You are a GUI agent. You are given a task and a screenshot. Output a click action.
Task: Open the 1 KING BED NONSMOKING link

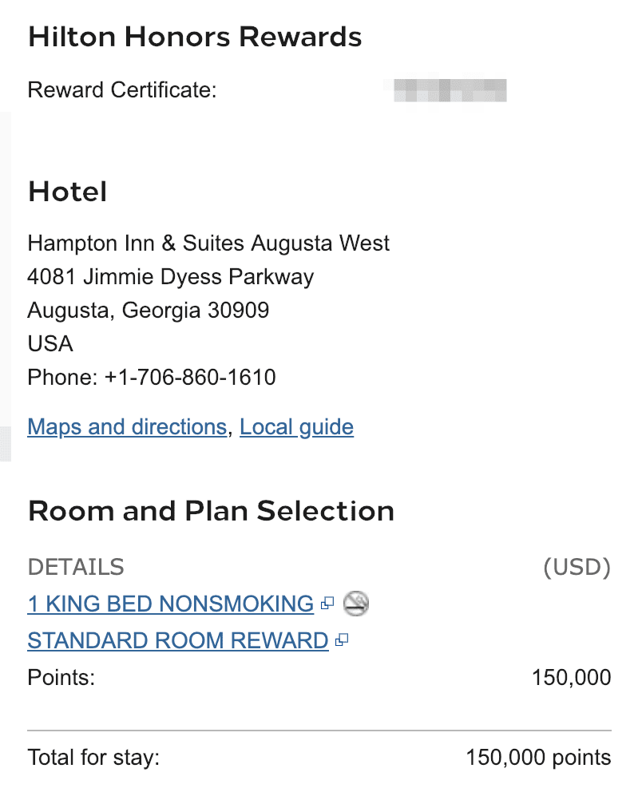click(x=170, y=604)
